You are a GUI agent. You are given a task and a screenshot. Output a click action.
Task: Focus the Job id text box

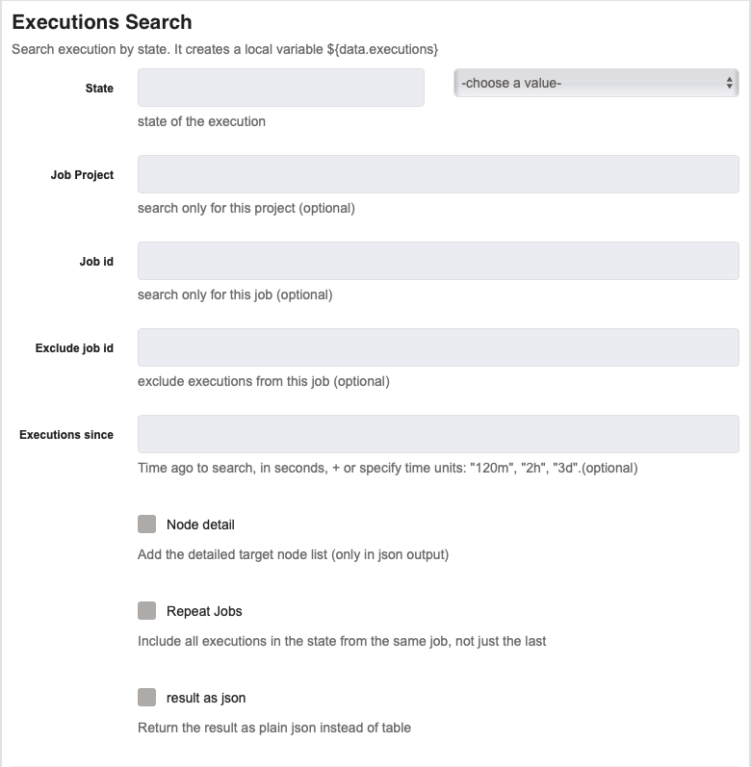click(438, 261)
